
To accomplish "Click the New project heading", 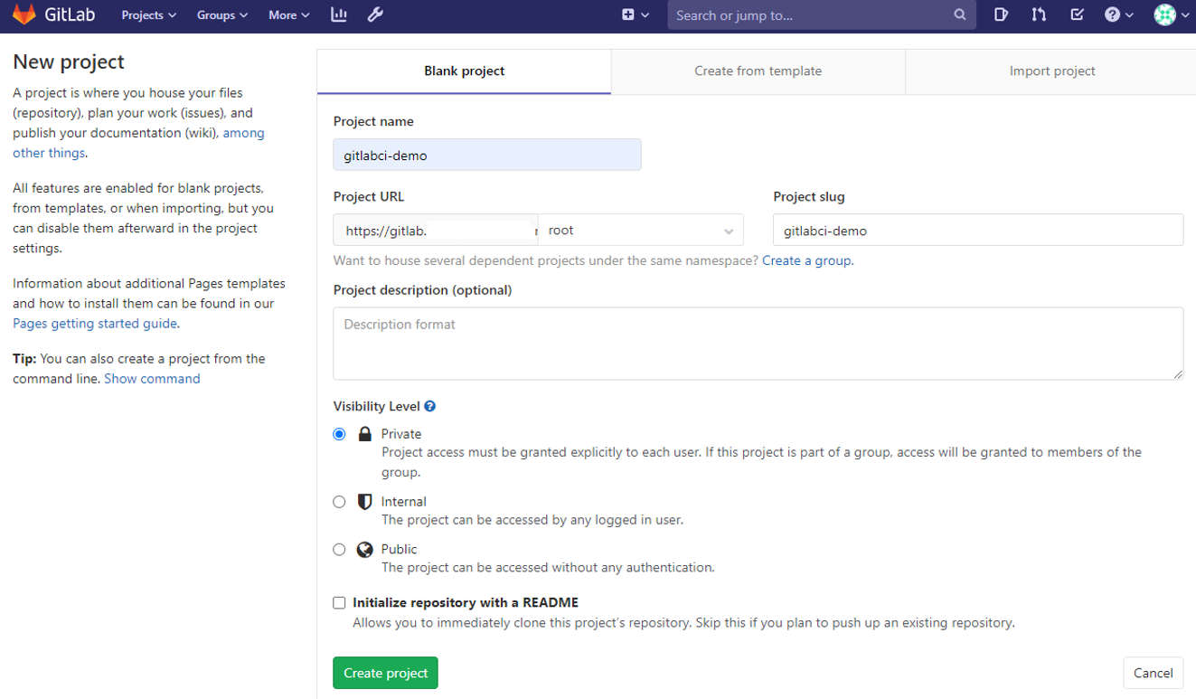I will tap(69, 62).
